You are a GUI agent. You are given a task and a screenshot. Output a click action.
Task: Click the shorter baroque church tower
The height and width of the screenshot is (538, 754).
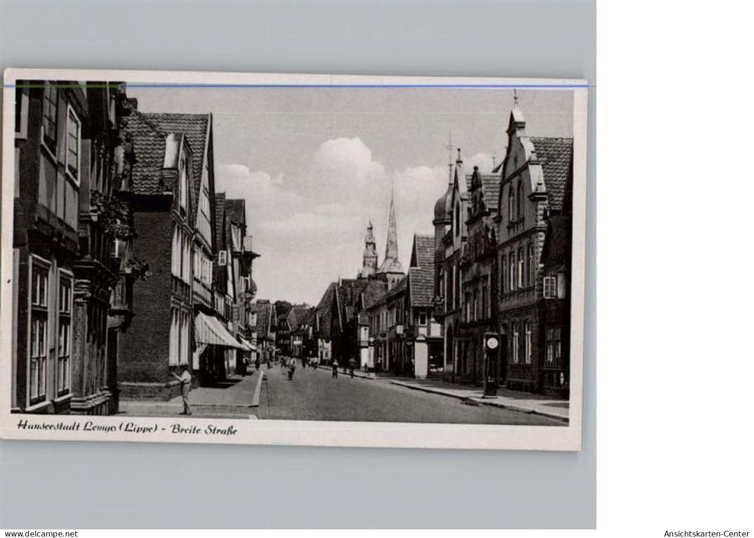369,250
